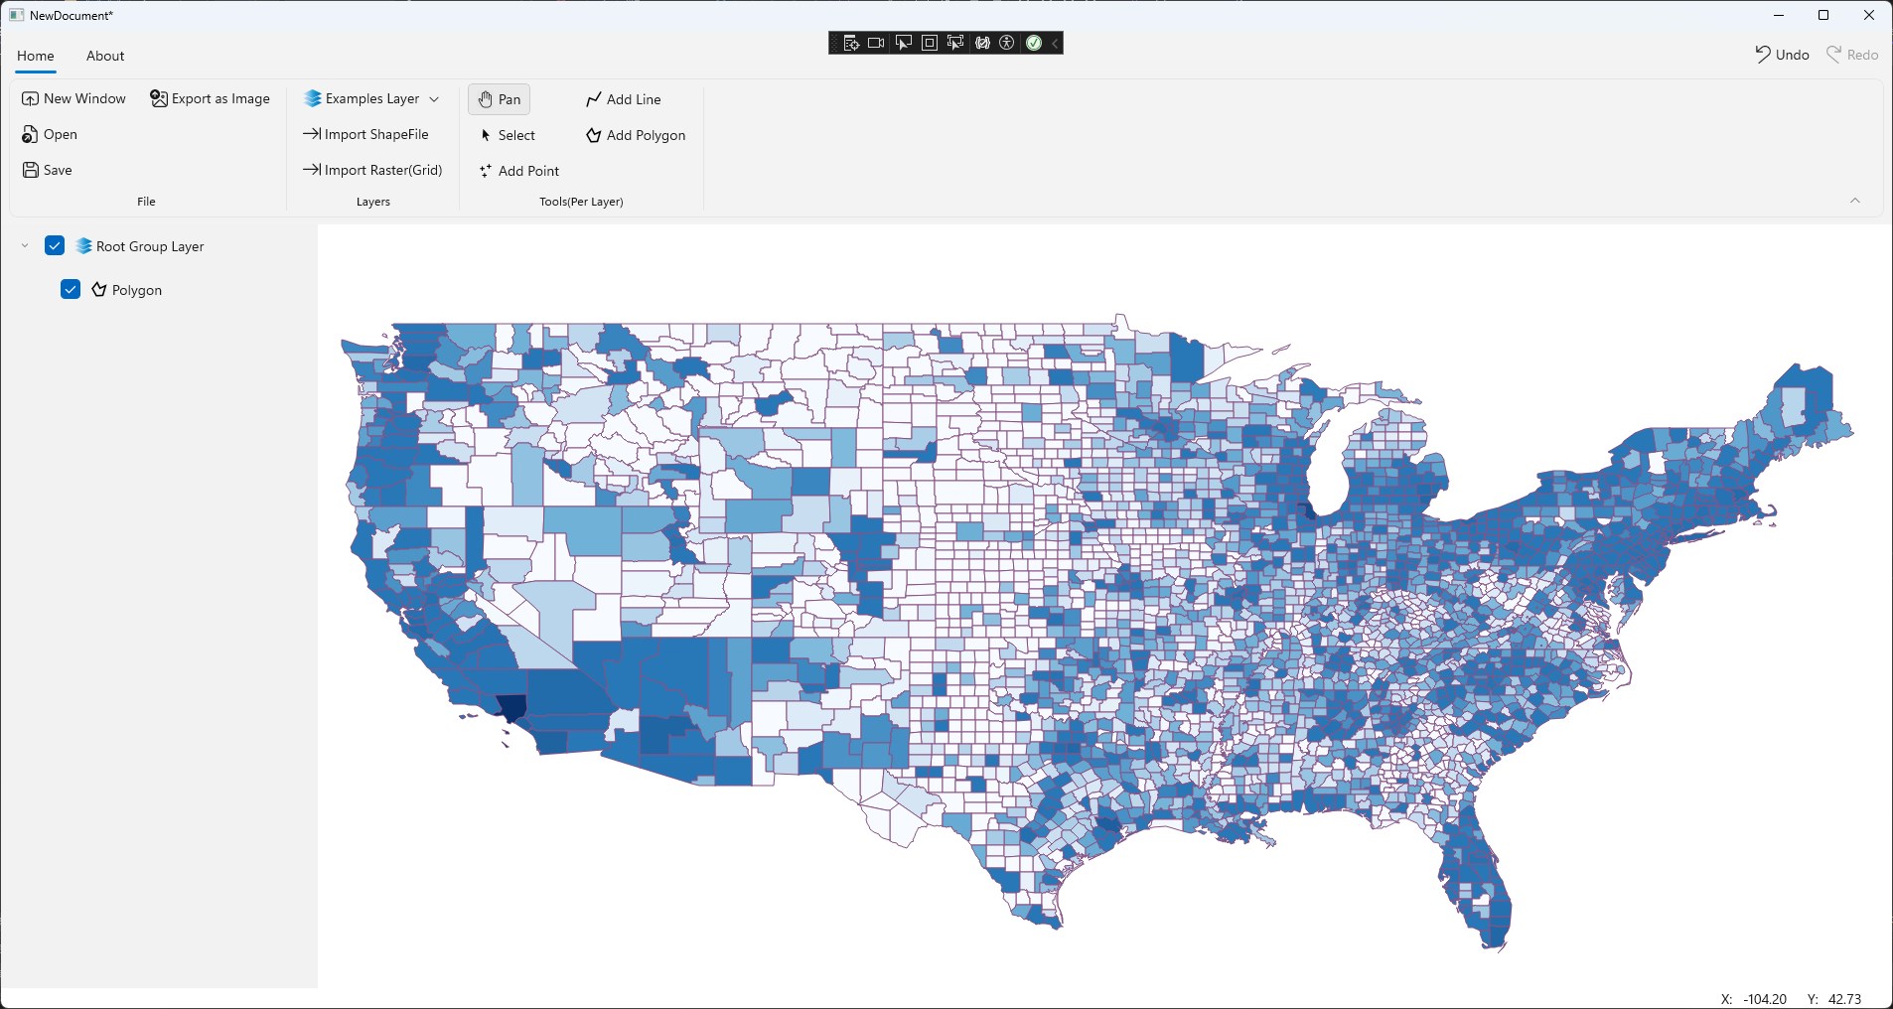Click the Export as Image icon
The width and height of the screenshot is (1893, 1009).
tap(159, 98)
